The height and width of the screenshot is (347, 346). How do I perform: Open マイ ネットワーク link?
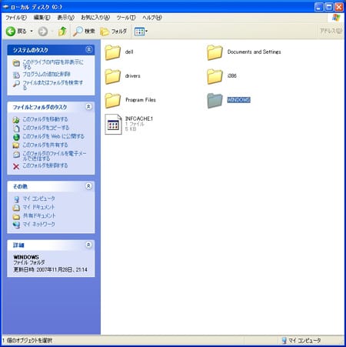pyautogui.click(x=38, y=224)
